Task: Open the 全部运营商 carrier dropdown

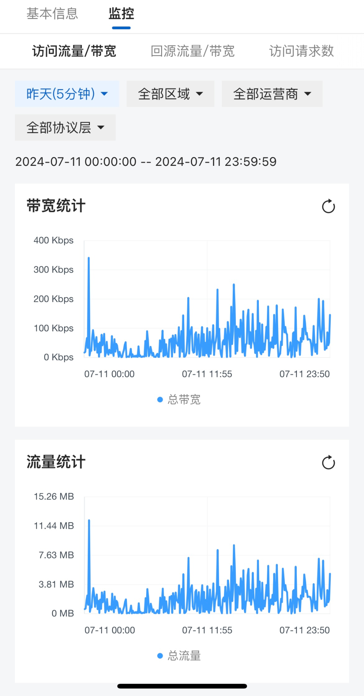Action: click(x=272, y=94)
